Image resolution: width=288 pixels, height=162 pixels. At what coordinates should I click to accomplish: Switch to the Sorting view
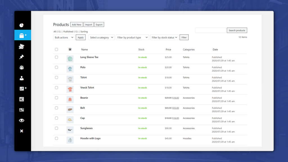84,31
